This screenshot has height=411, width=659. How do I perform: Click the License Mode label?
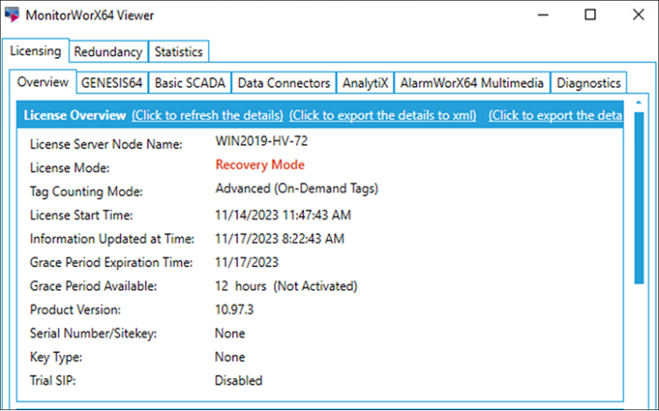point(69,168)
